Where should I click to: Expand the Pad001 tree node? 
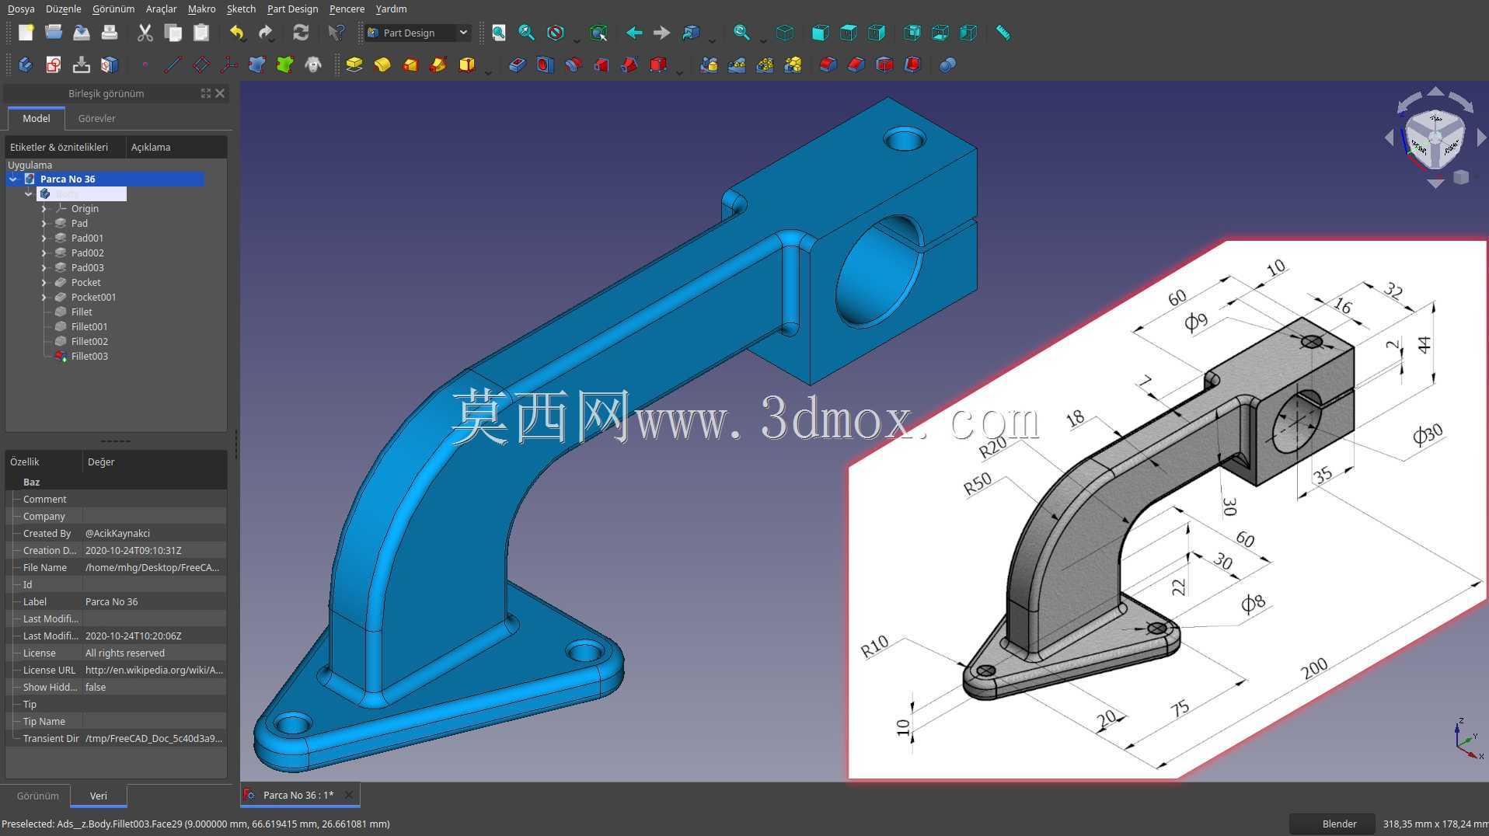(44, 238)
